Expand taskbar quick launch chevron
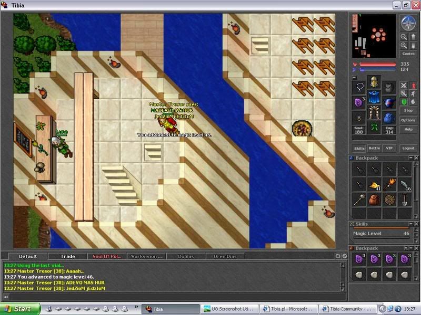 pos(136,307)
